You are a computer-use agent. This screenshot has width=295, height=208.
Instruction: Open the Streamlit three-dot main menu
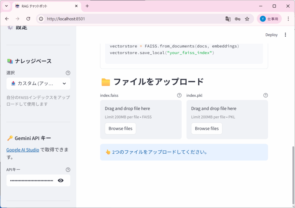click(x=285, y=35)
